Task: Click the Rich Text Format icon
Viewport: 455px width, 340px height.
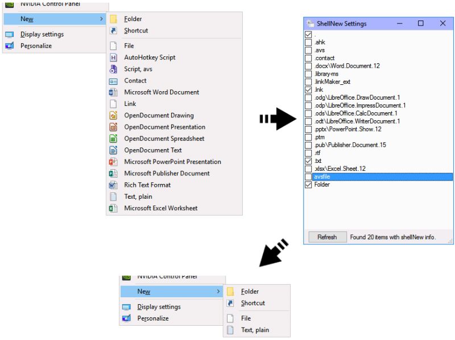Action: coord(113,185)
